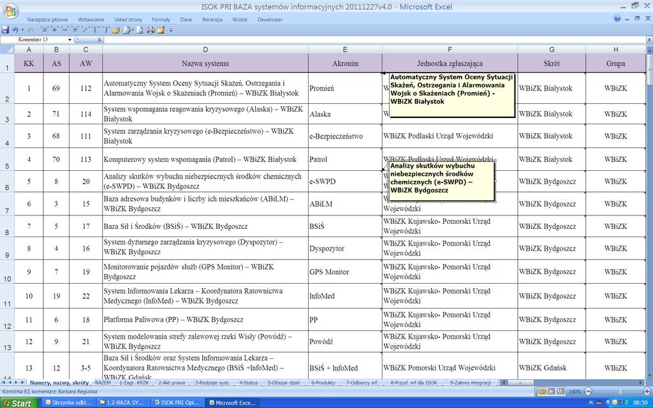This screenshot has height=408, width=653.
Task: Switch to 1.2-BAZA SY... taskbar folder
Action: click(123, 403)
